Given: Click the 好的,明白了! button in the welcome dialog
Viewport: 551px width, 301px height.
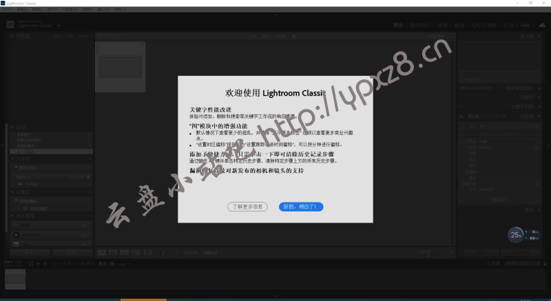Looking at the screenshot, I should click(301, 207).
